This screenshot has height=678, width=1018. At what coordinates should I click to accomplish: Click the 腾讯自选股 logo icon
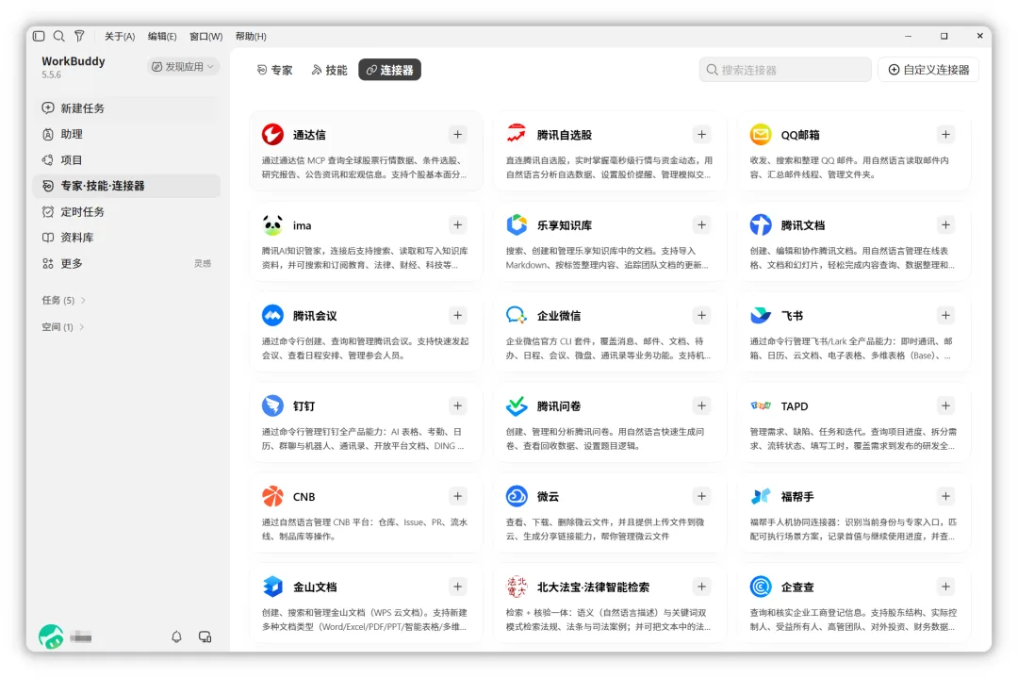[x=517, y=134]
